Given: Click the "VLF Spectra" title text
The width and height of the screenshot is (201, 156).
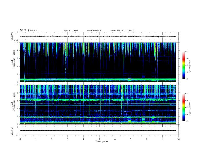Looking at the screenshot, I should 29,31.
